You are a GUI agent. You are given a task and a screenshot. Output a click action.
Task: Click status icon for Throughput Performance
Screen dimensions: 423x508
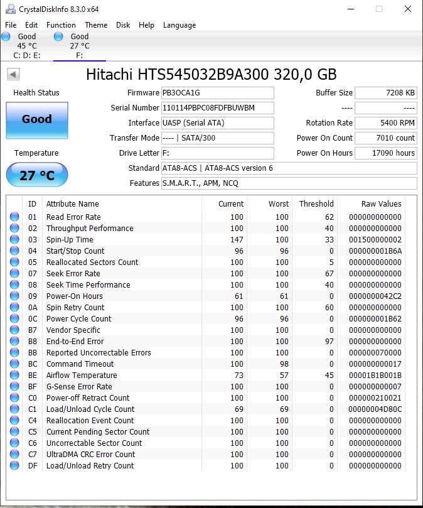click(x=14, y=228)
